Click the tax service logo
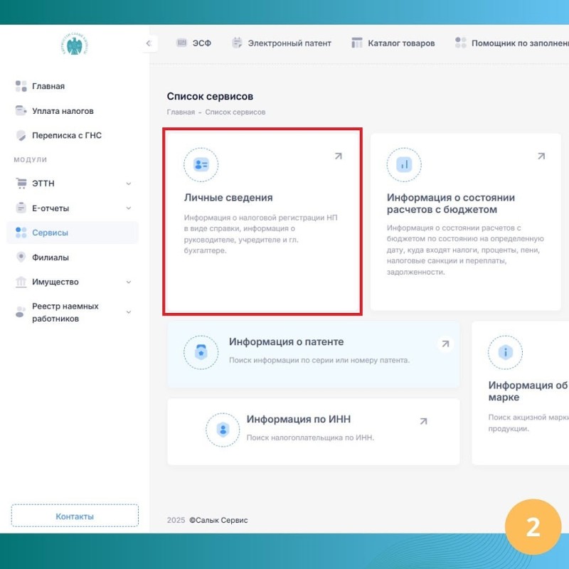 [73, 44]
